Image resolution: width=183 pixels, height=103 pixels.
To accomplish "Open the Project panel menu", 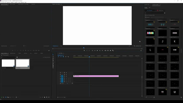I will click(8, 53).
